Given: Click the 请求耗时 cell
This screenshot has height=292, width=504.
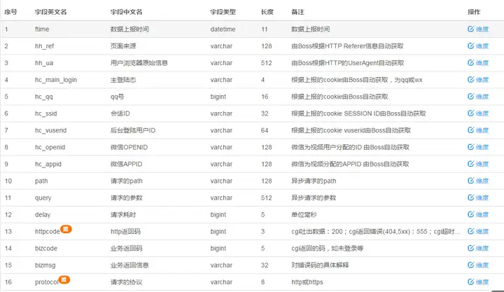Looking at the screenshot, I should [x=123, y=214].
